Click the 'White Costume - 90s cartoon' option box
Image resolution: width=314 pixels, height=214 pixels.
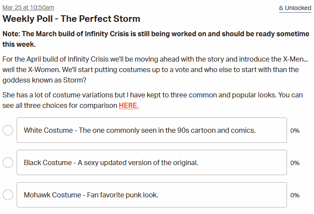152,130
